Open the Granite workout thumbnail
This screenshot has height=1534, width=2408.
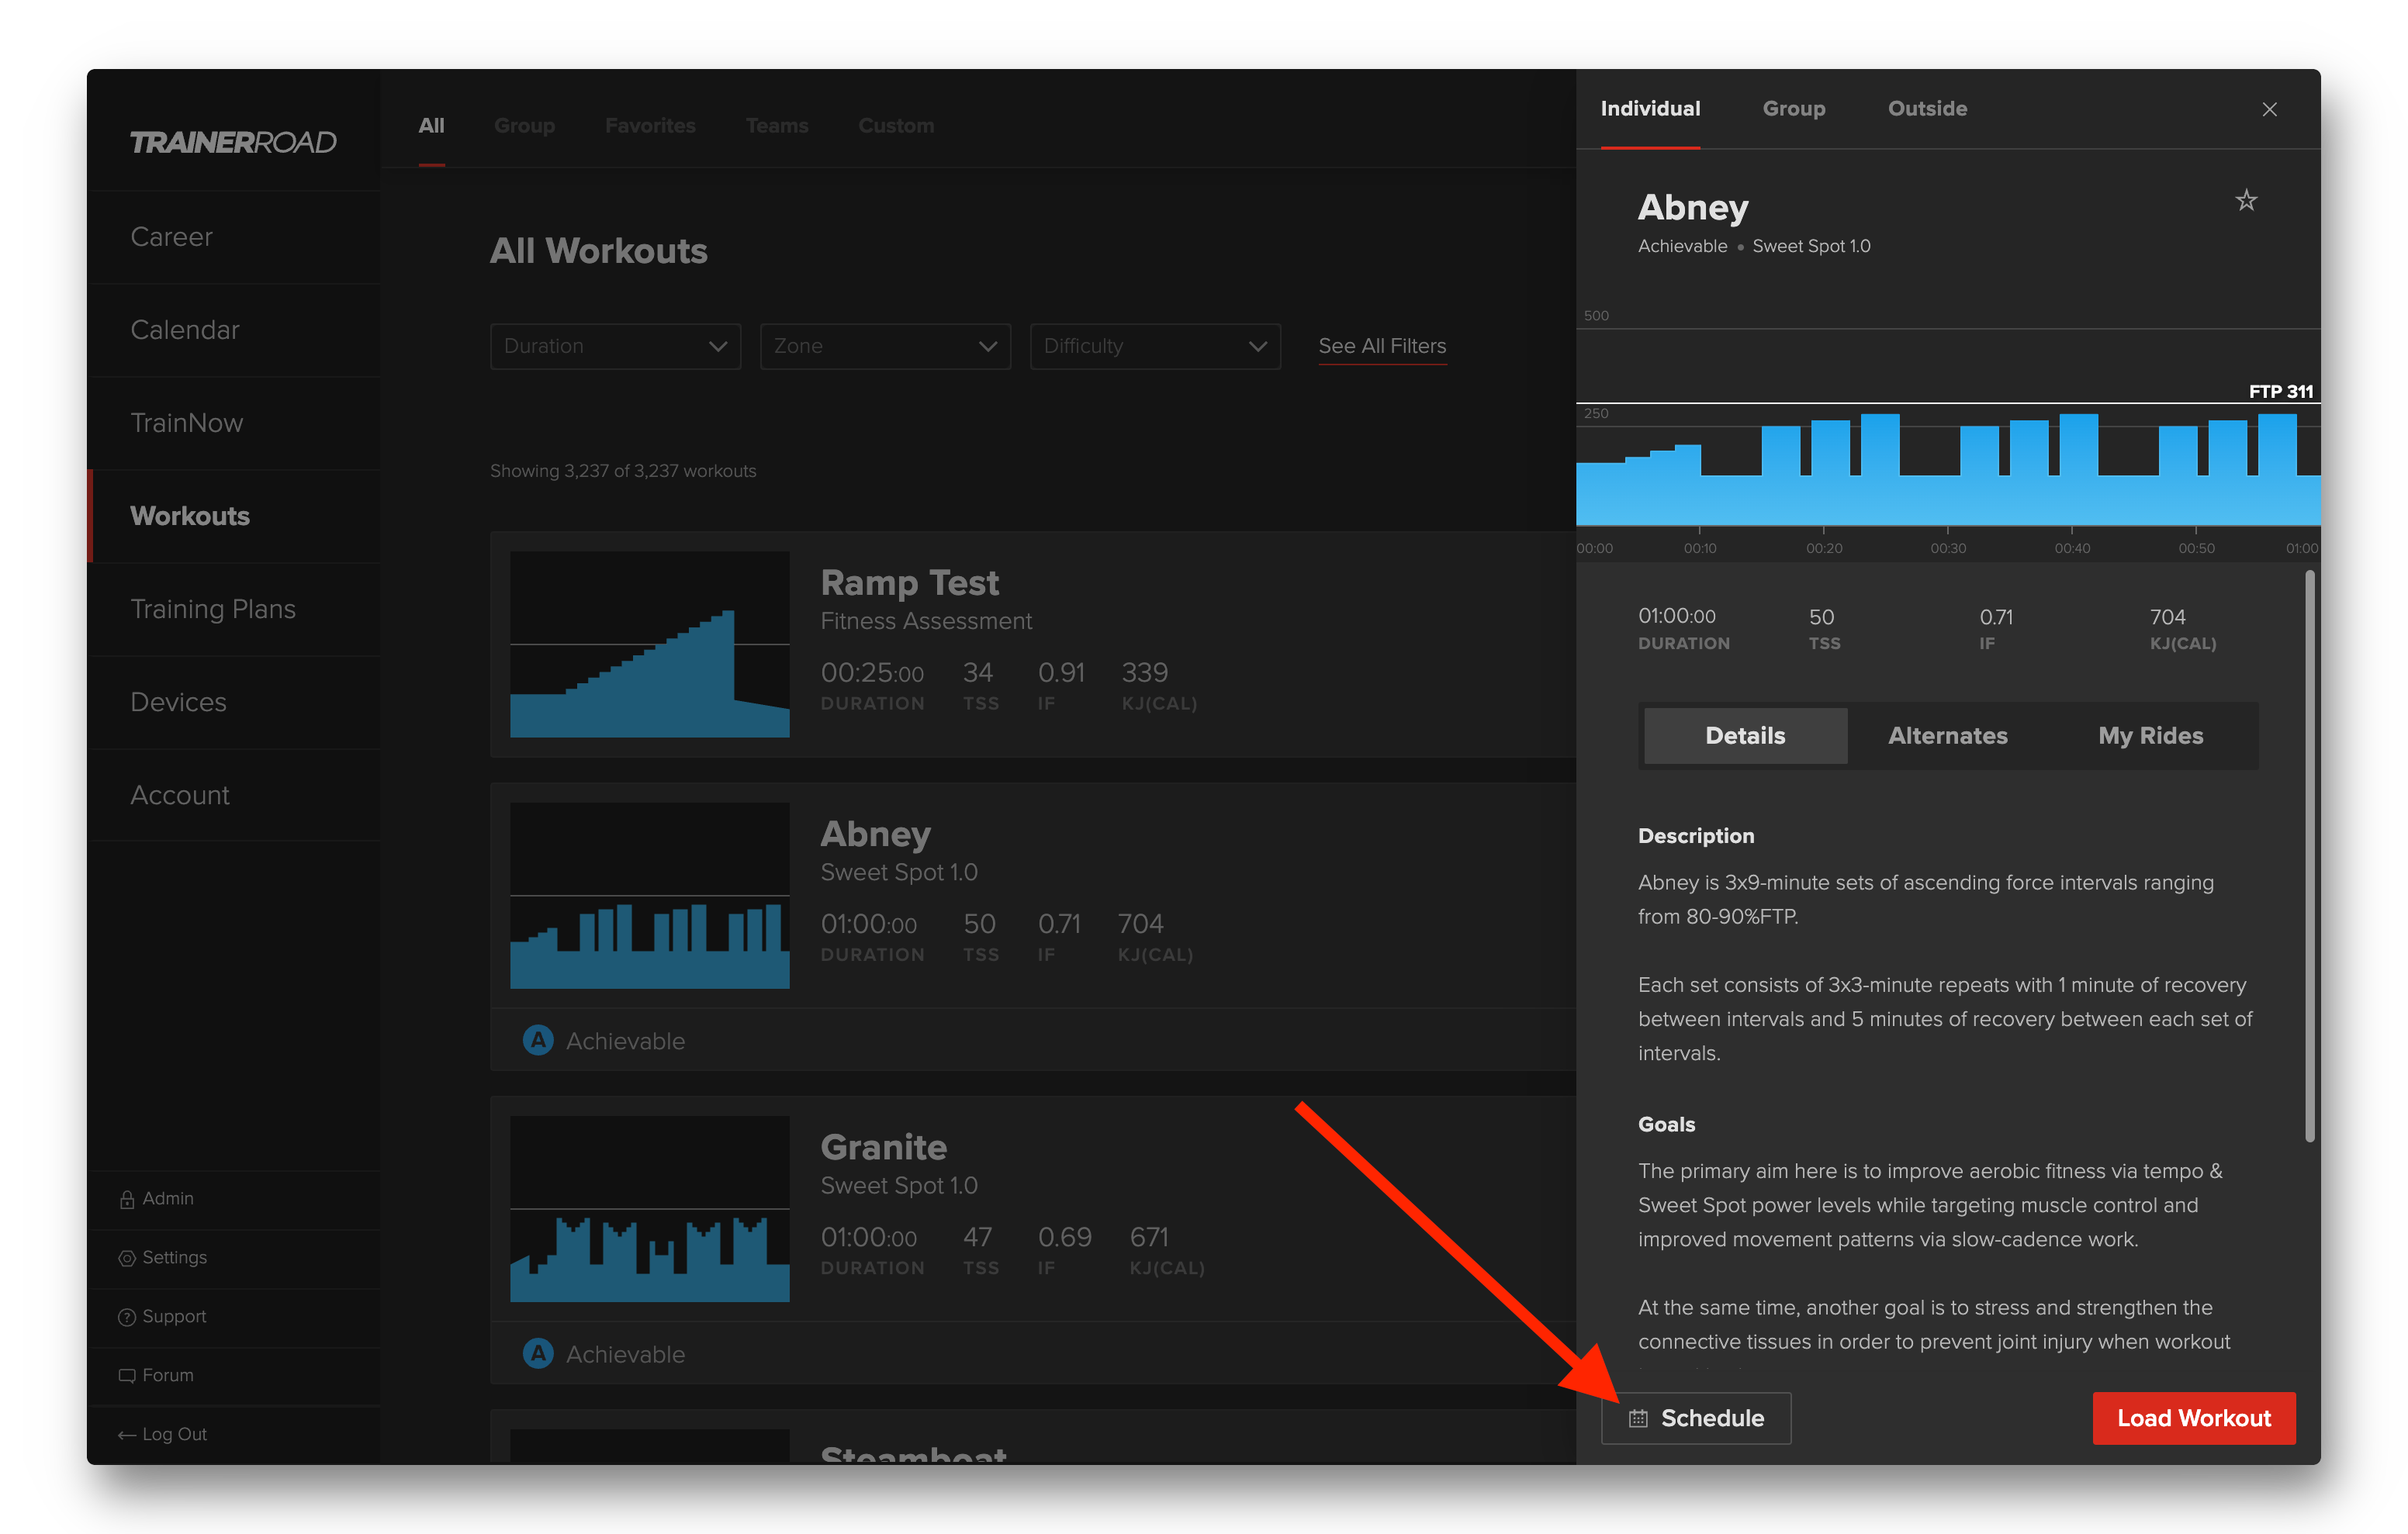649,1208
